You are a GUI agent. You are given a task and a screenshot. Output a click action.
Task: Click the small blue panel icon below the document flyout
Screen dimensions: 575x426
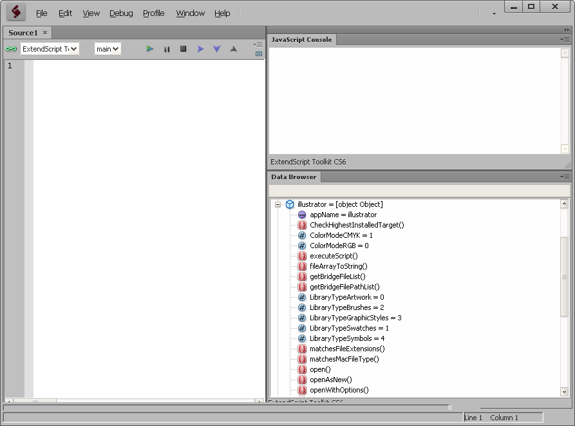pyautogui.click(x=259, y=54)
